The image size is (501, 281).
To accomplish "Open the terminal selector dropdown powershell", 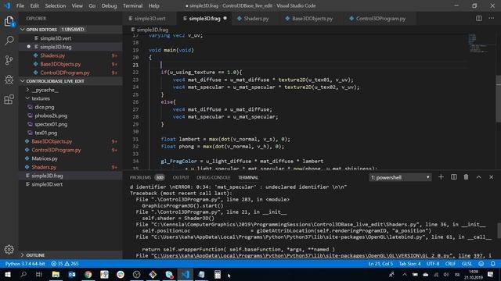I will point(400,177).
